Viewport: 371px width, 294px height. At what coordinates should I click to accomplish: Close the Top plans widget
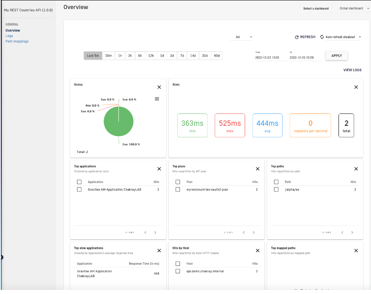(x=257, y=169)
